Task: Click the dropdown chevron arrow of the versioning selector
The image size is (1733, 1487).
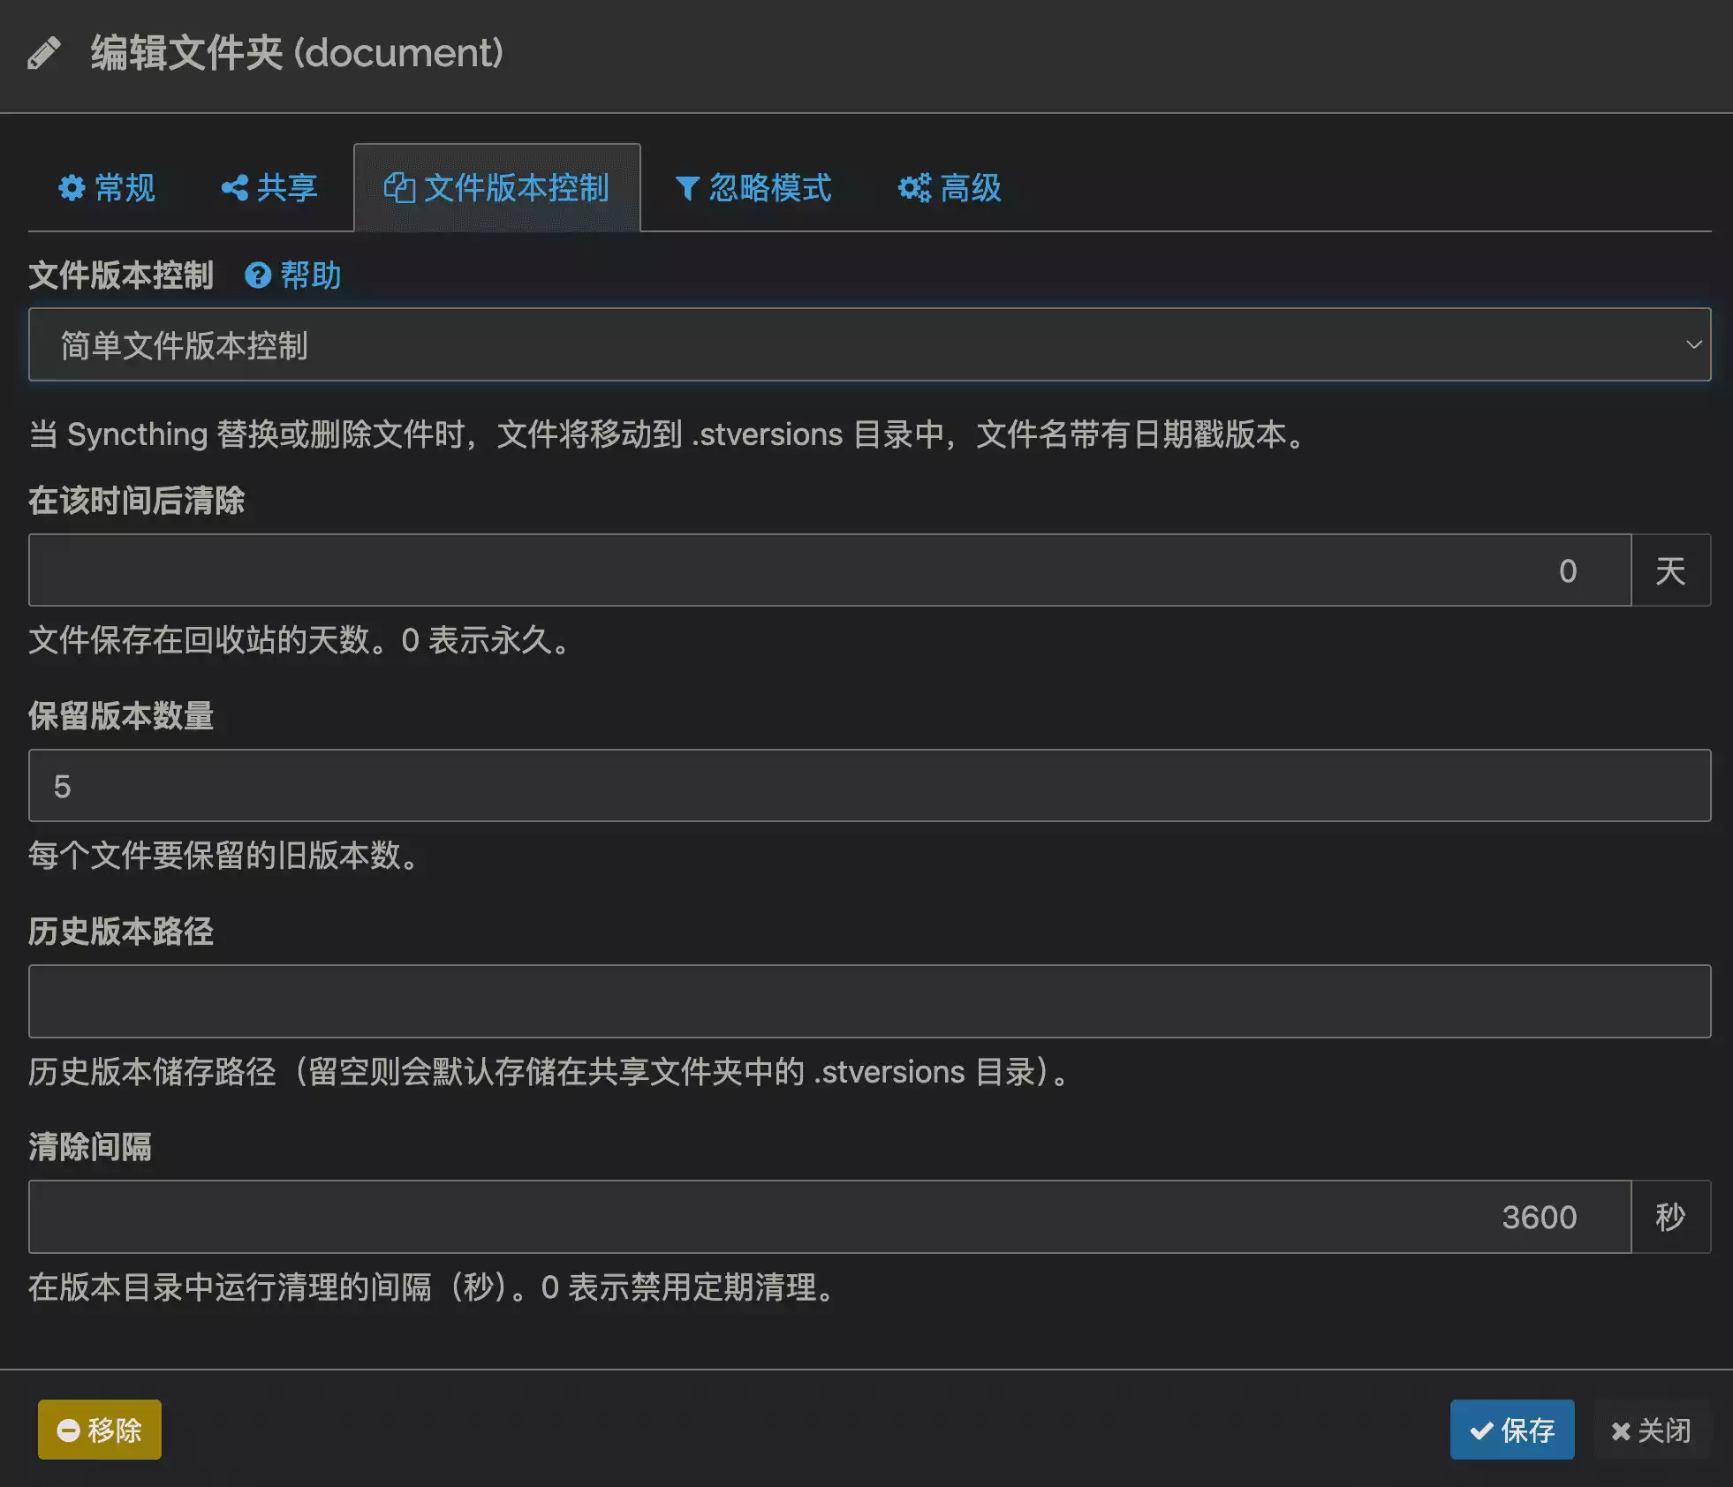Action: coord(1693,344)
